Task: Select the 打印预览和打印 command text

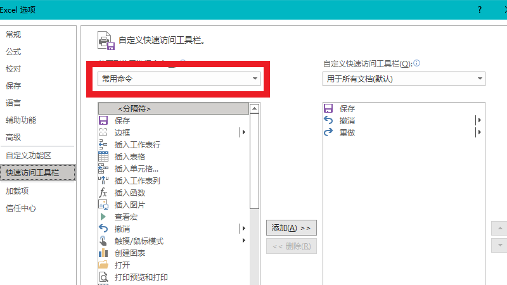Action: point(141,277)
